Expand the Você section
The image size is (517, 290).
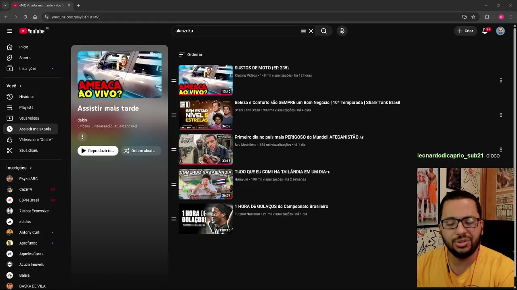pyautogui.click(x=14, y=86)
